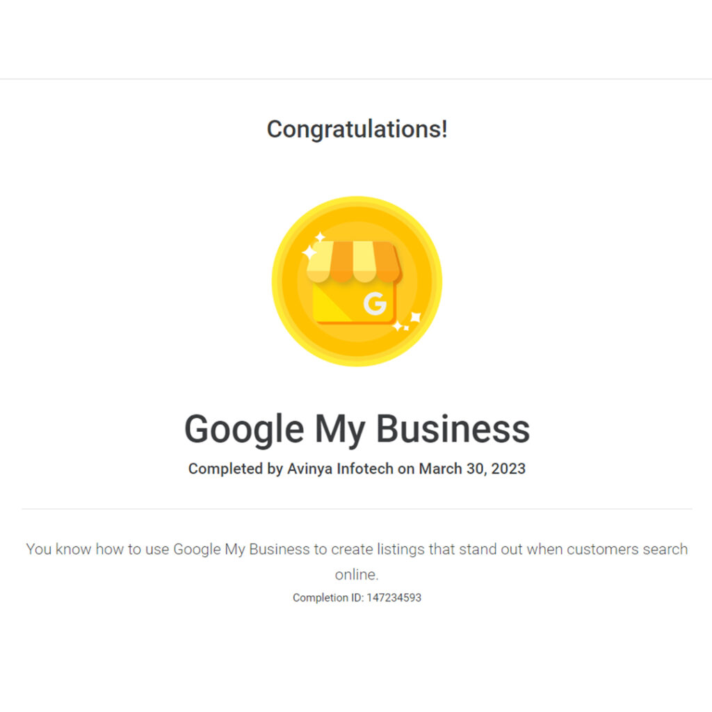Screen dimensions: 712x712
Task: Click the word "online." in description
Action: tap(357, 575)
